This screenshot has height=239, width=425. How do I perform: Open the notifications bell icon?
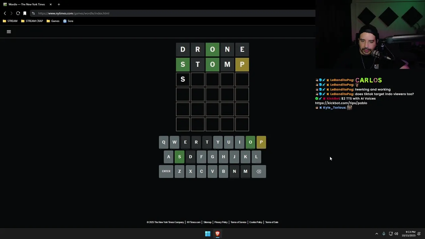click(419, 234)
